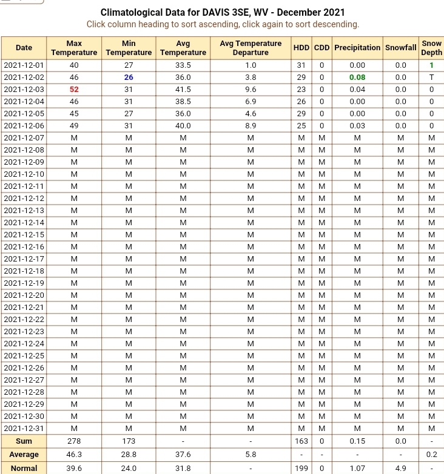Select the 2021-12-03 date cell
This screenshot has width=444, height=474.
click(24, 90)
